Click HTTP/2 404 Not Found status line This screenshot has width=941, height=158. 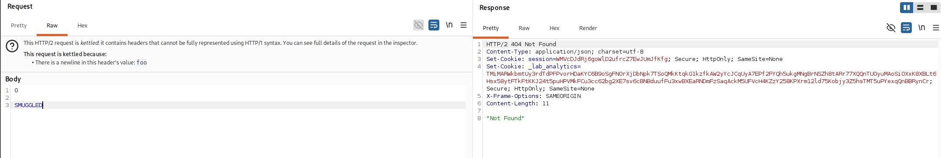[x=521, y=44]
